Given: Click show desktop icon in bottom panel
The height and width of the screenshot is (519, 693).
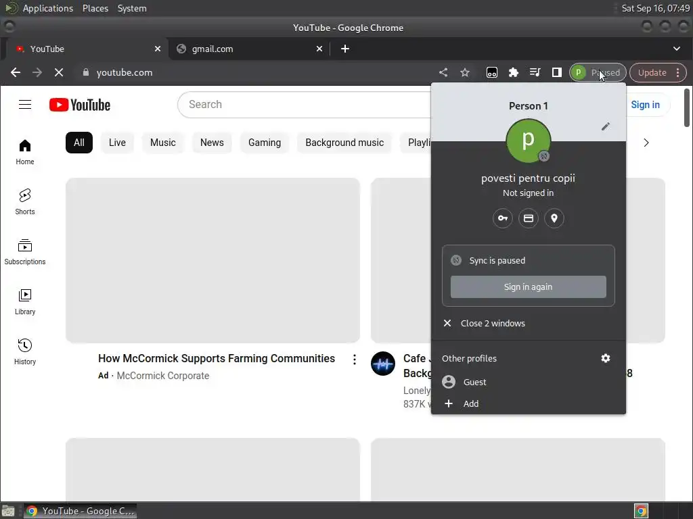Looking at the screenshot, I should pos(8,511).
